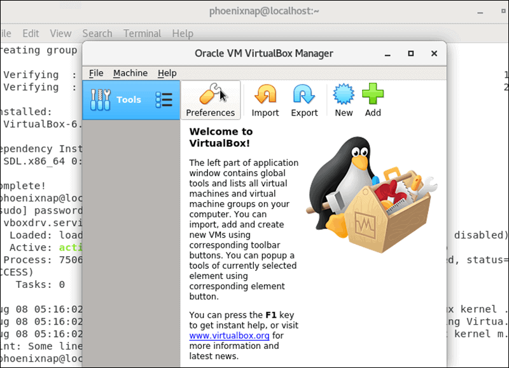
Task: Click the Export appliance icon
Action: click(304, 100)
